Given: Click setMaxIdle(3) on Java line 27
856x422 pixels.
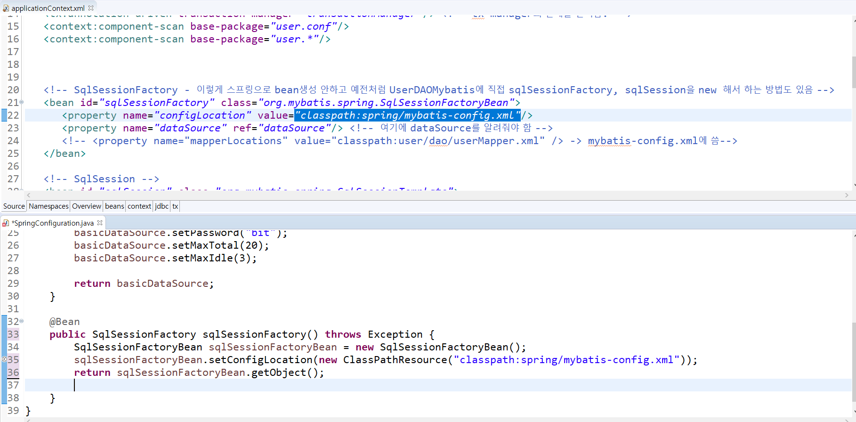Looking at the screenshot, I should point(211,258).
